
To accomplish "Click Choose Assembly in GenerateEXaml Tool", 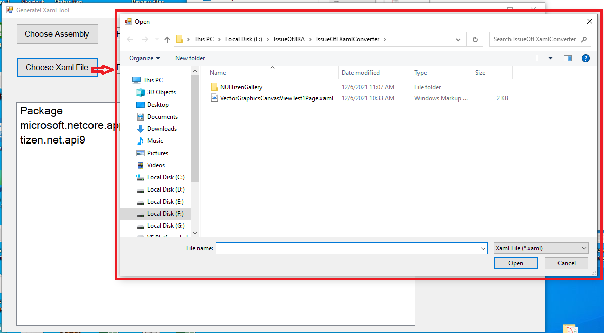I will pos(57,34).
